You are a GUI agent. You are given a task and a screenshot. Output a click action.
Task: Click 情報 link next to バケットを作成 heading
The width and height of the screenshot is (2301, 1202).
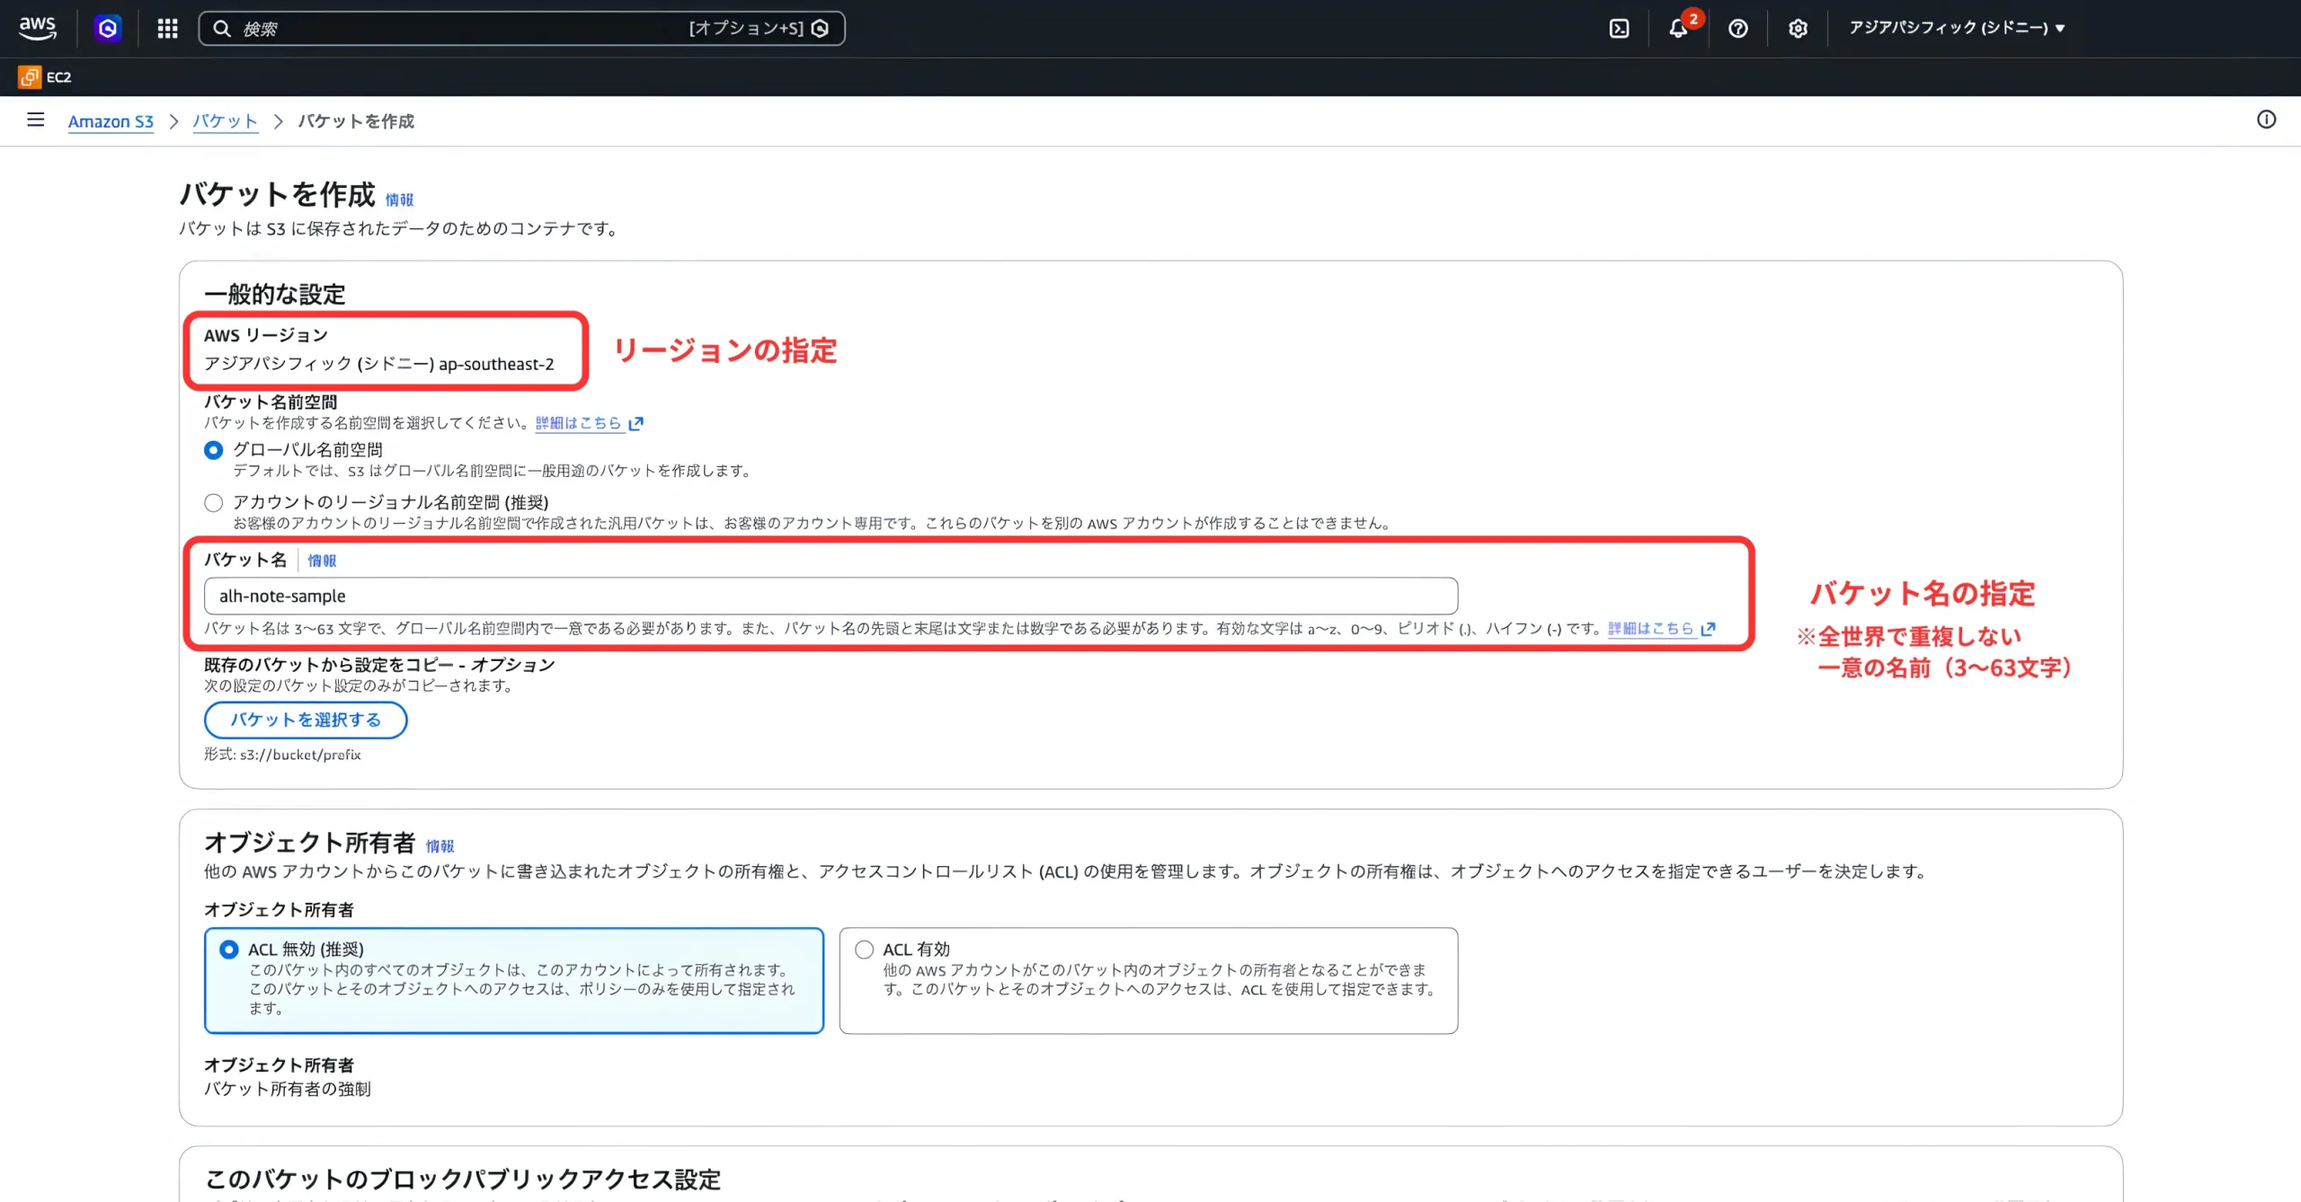pyautogui.click(x=399, y=199)
